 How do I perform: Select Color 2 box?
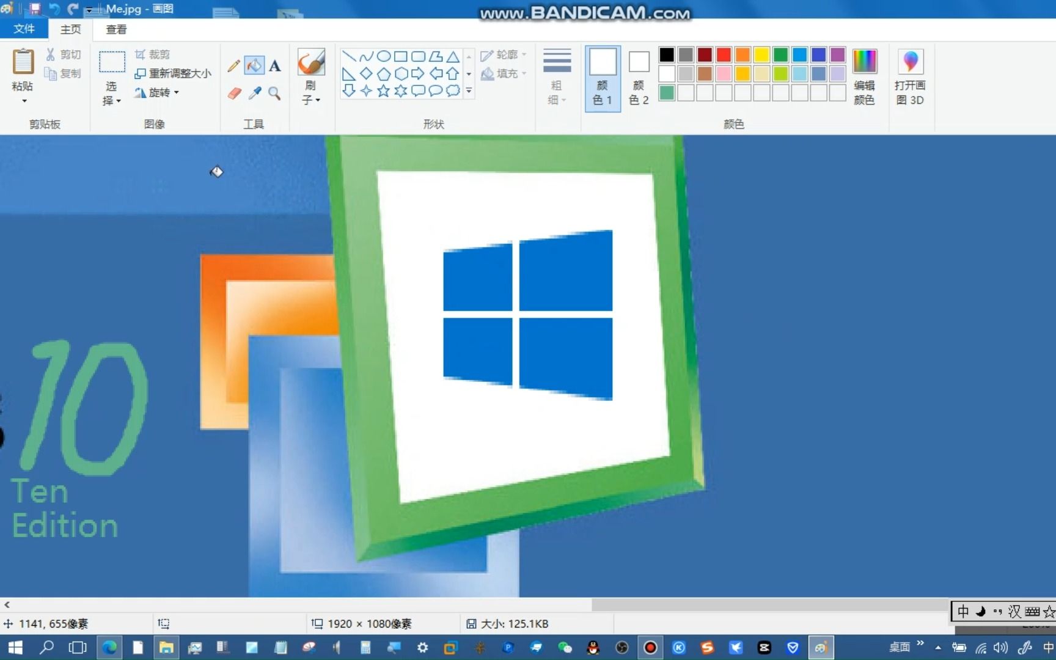(x=639, y=78)
